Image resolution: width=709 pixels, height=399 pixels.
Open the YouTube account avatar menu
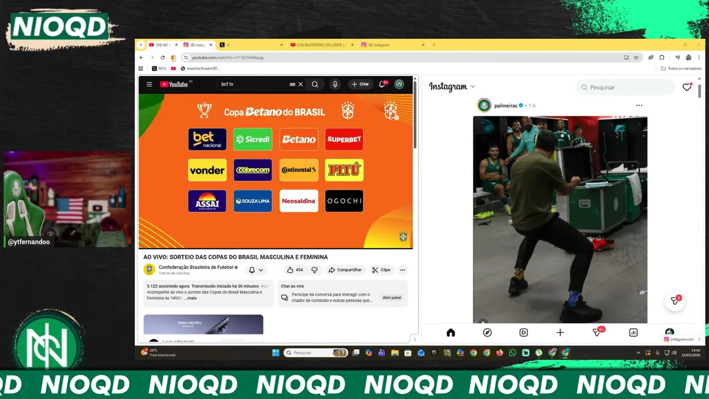click(x=399, y=84)
